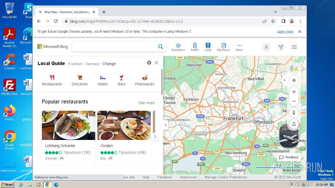Show the Traffic layer
The height and width of the screenshot is (188, 335).
click(195, 47)
